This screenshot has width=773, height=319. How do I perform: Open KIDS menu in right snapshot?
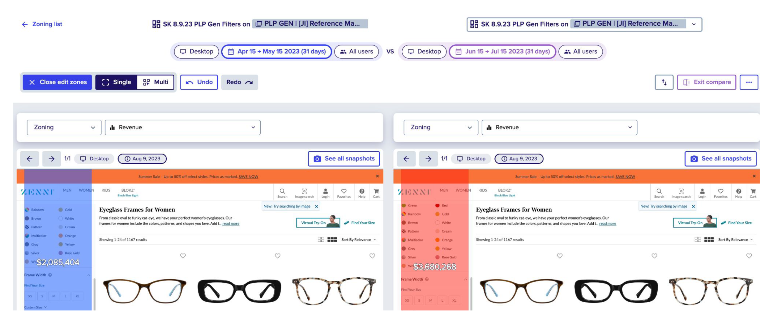(x=482, y=190)
